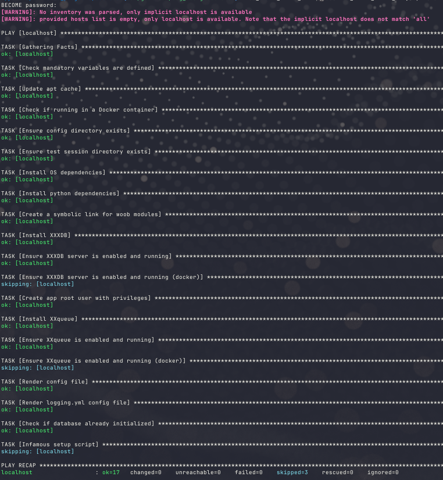Image resolution: width=443 pixels, height=480 pixels.
Task: Click the 'unreachable=0' recap value
Action: click(x=198, y=472)
